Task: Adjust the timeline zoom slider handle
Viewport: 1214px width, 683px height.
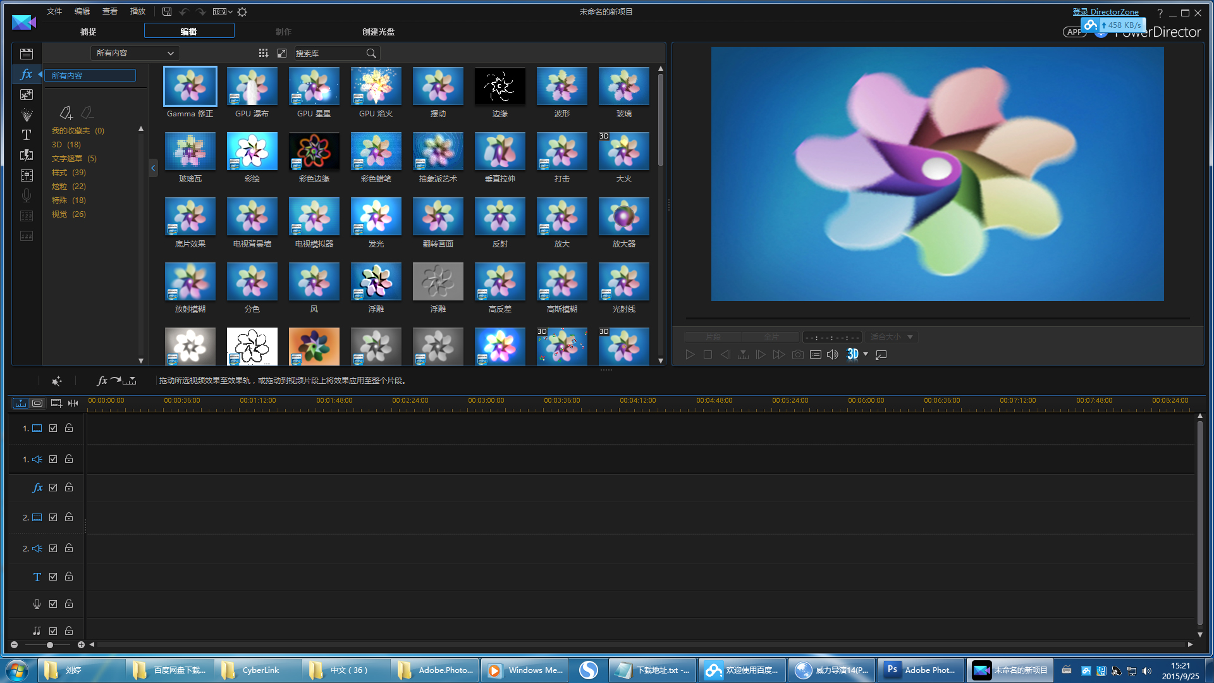Action: [x=49, y=645]
